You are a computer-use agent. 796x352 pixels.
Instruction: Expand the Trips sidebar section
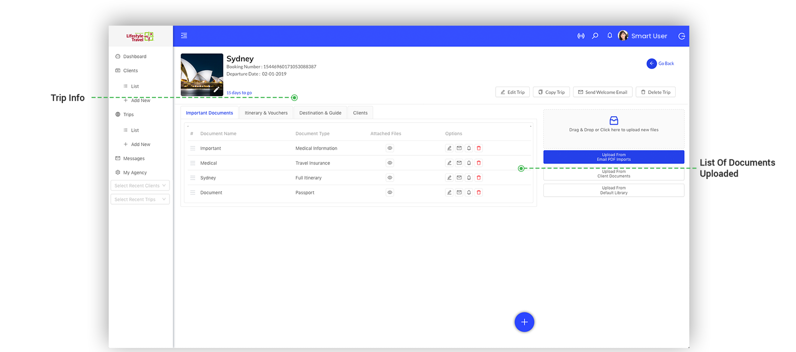click(x=128, y=115)
